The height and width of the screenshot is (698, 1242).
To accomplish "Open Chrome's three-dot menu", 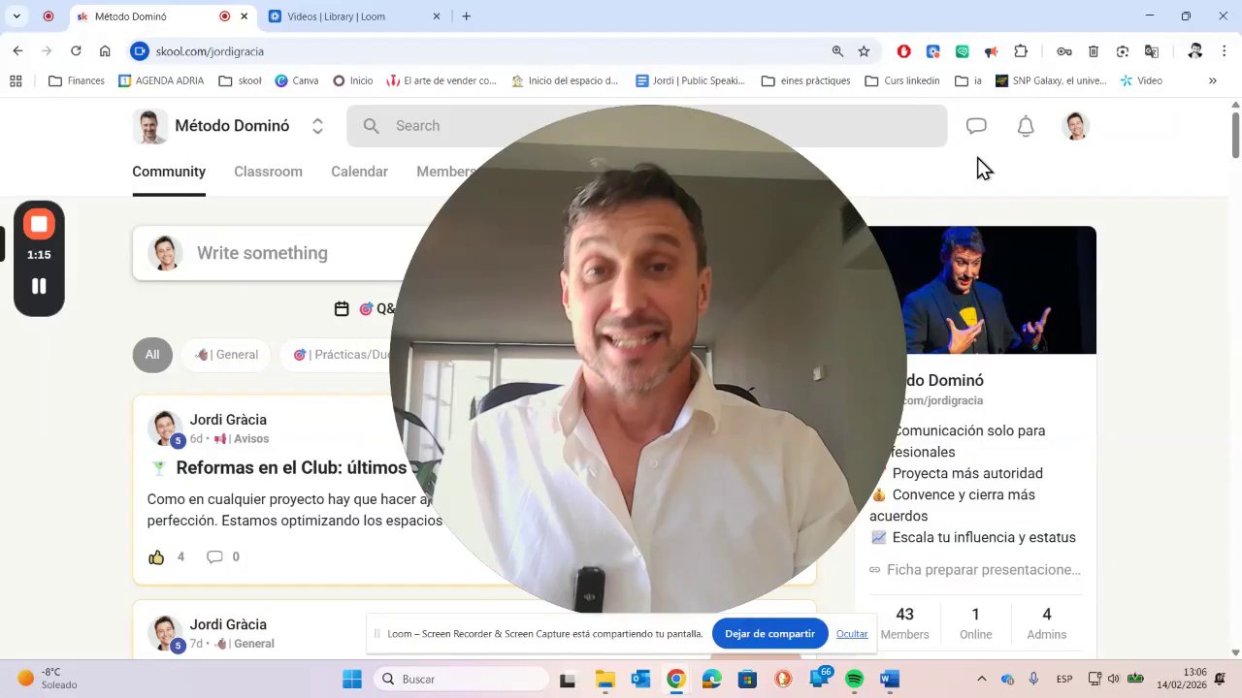I will [x=1224, y=51].
